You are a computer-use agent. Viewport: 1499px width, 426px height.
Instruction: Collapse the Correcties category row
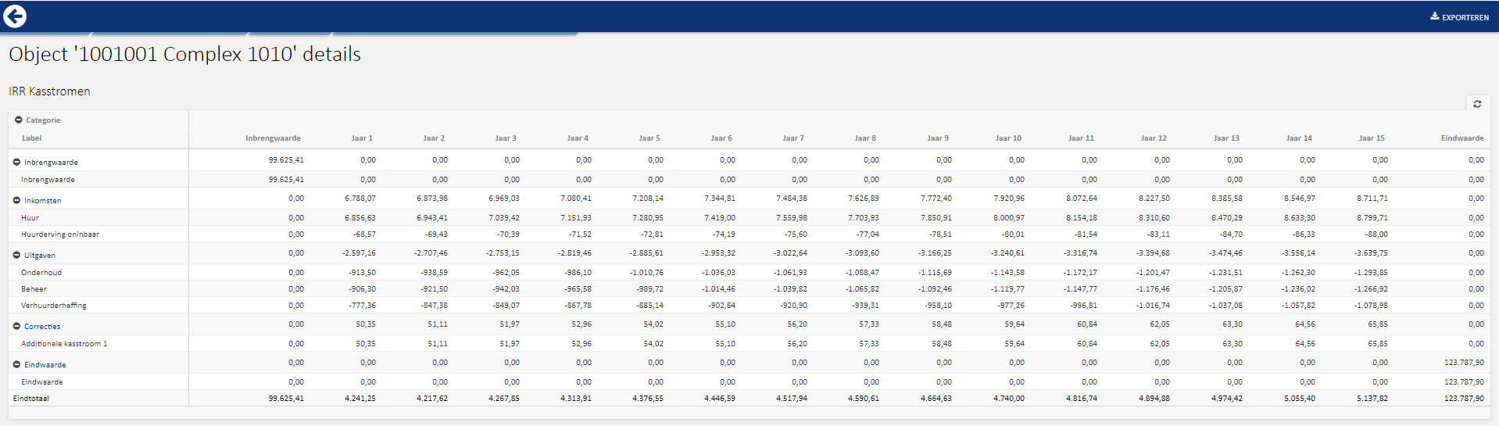click(x=16, y=327)
